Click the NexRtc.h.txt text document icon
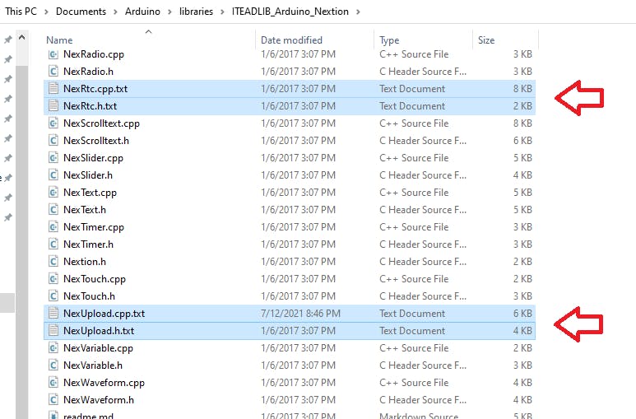 coord(53,106)
